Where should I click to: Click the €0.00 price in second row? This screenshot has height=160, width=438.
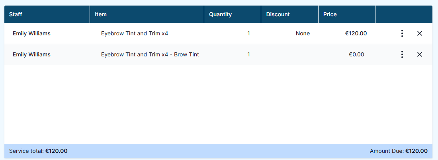(x=356, y=54)
